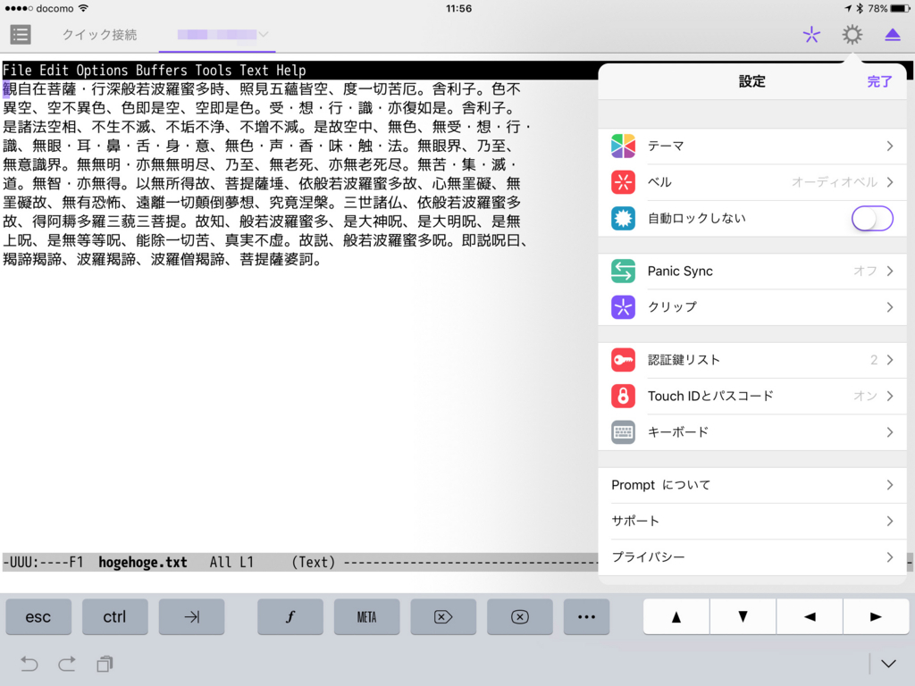Open the connected server dropdown arrow
Viewport: 915px width, 686px height.
(x=264, y=35)
